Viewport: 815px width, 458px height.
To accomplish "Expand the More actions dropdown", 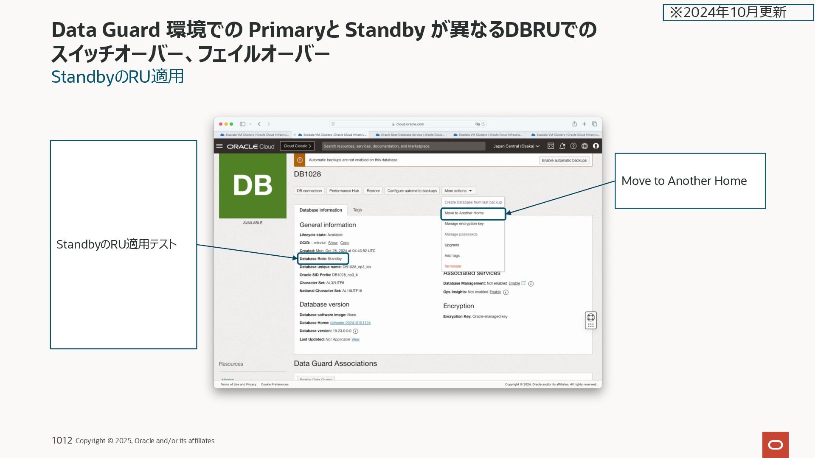I will click(x=458, y=191).
